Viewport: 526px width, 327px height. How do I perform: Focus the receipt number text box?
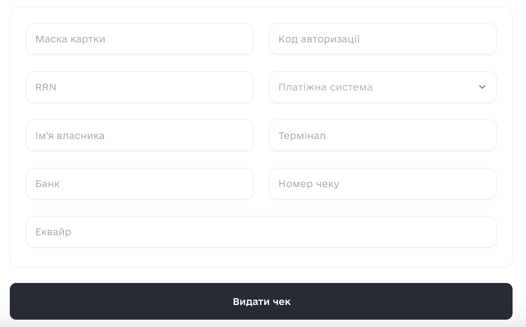pyautogui.click(x=383, y=184)
